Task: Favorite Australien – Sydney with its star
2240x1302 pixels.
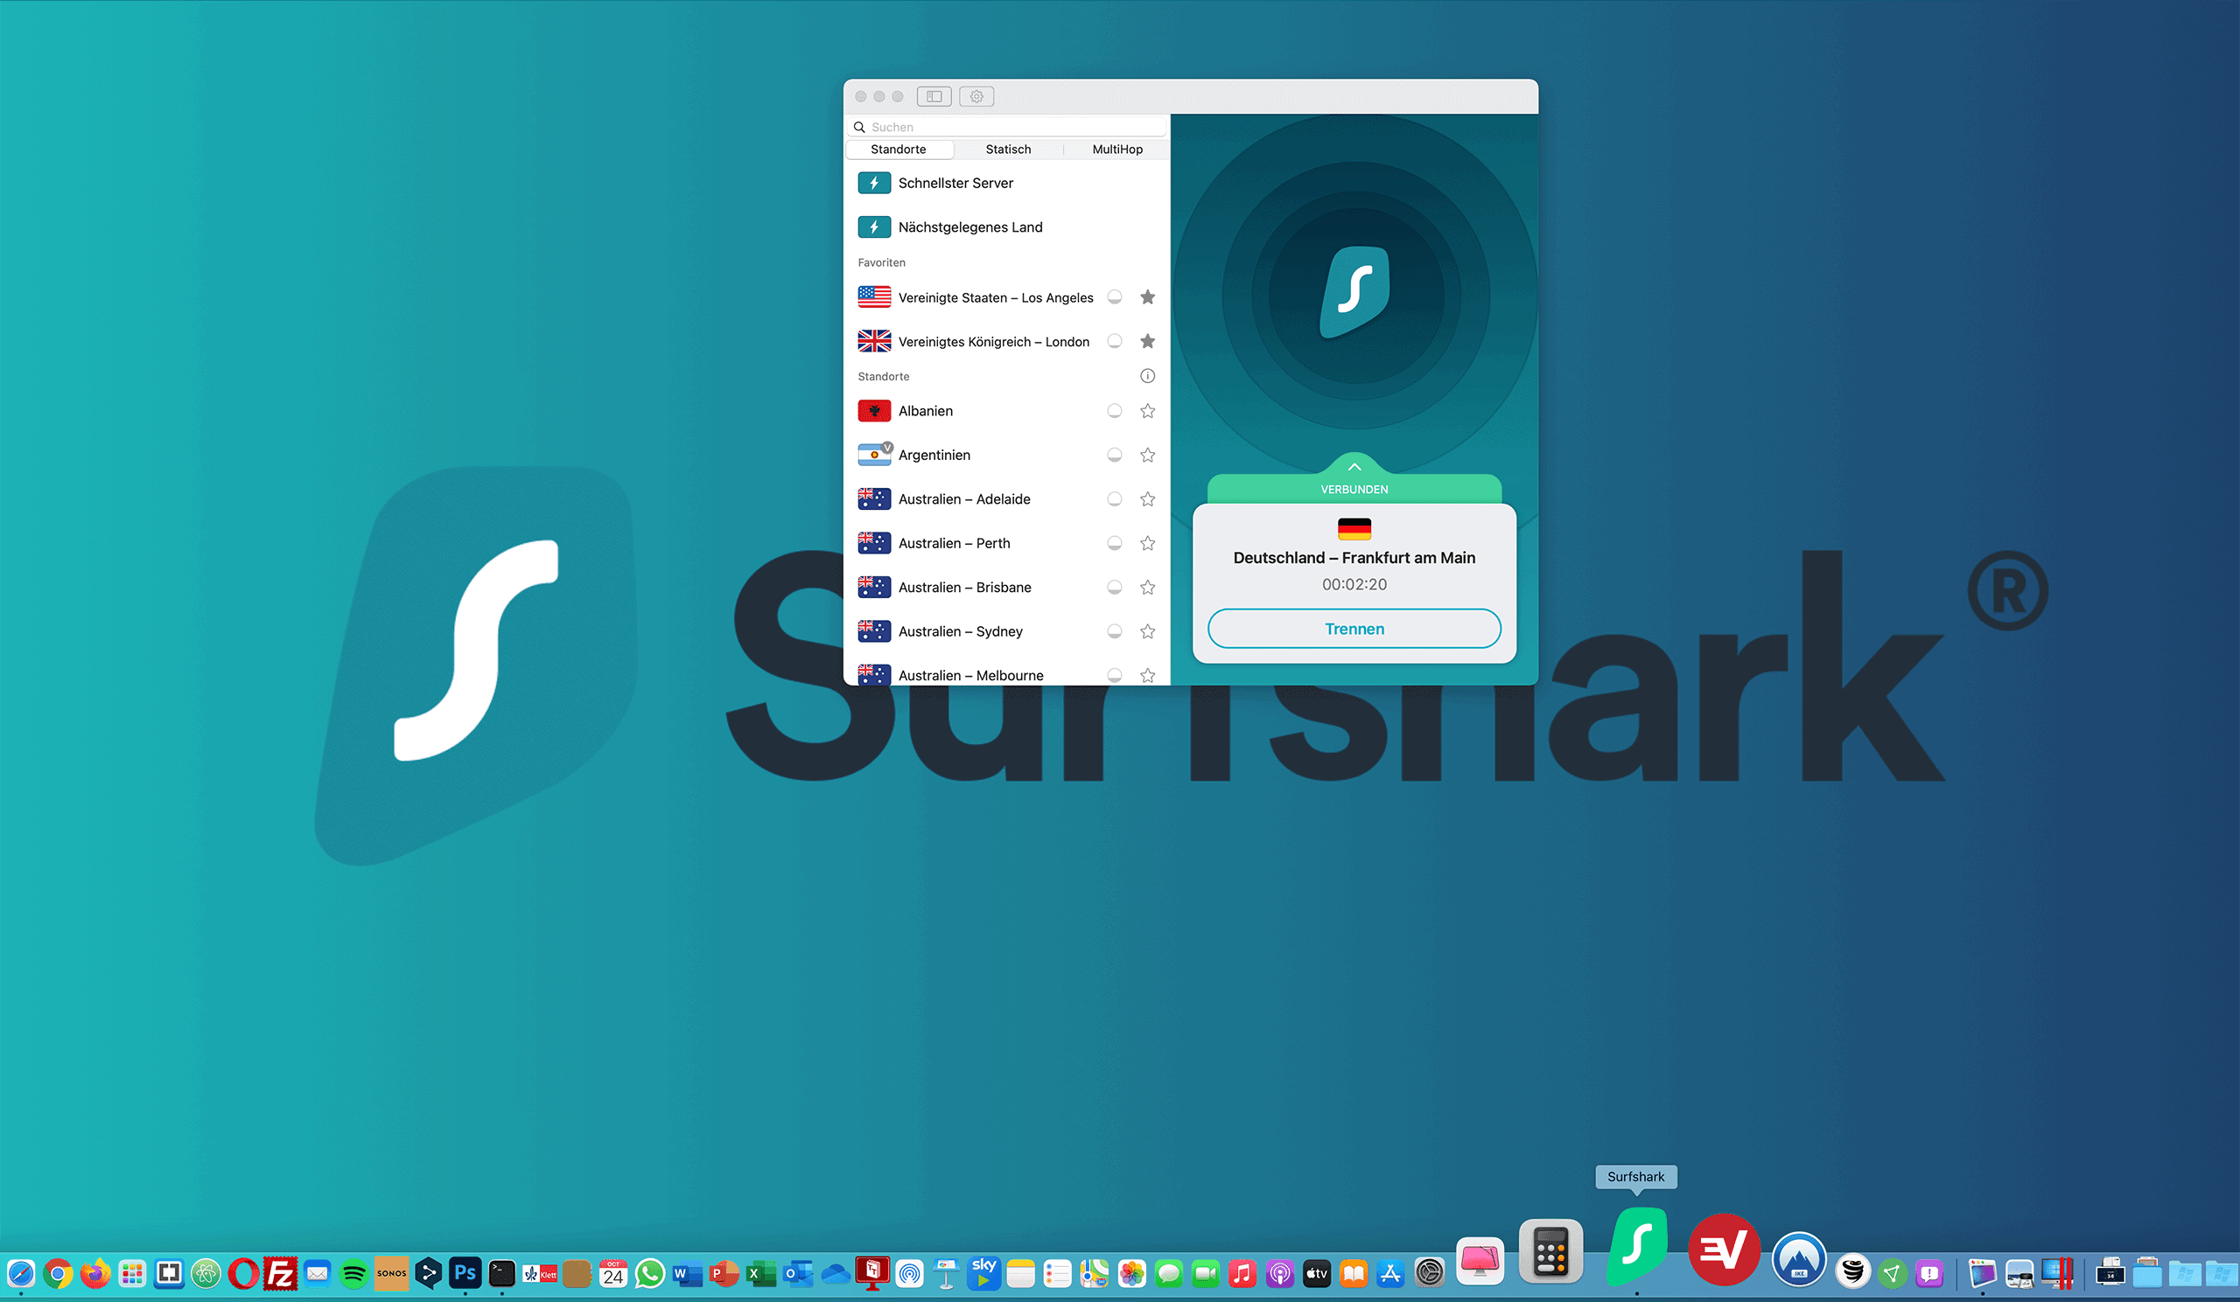Action: coord(1147,631)
